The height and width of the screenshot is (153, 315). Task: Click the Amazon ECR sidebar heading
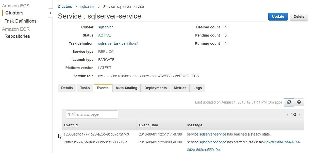[16, 29]
